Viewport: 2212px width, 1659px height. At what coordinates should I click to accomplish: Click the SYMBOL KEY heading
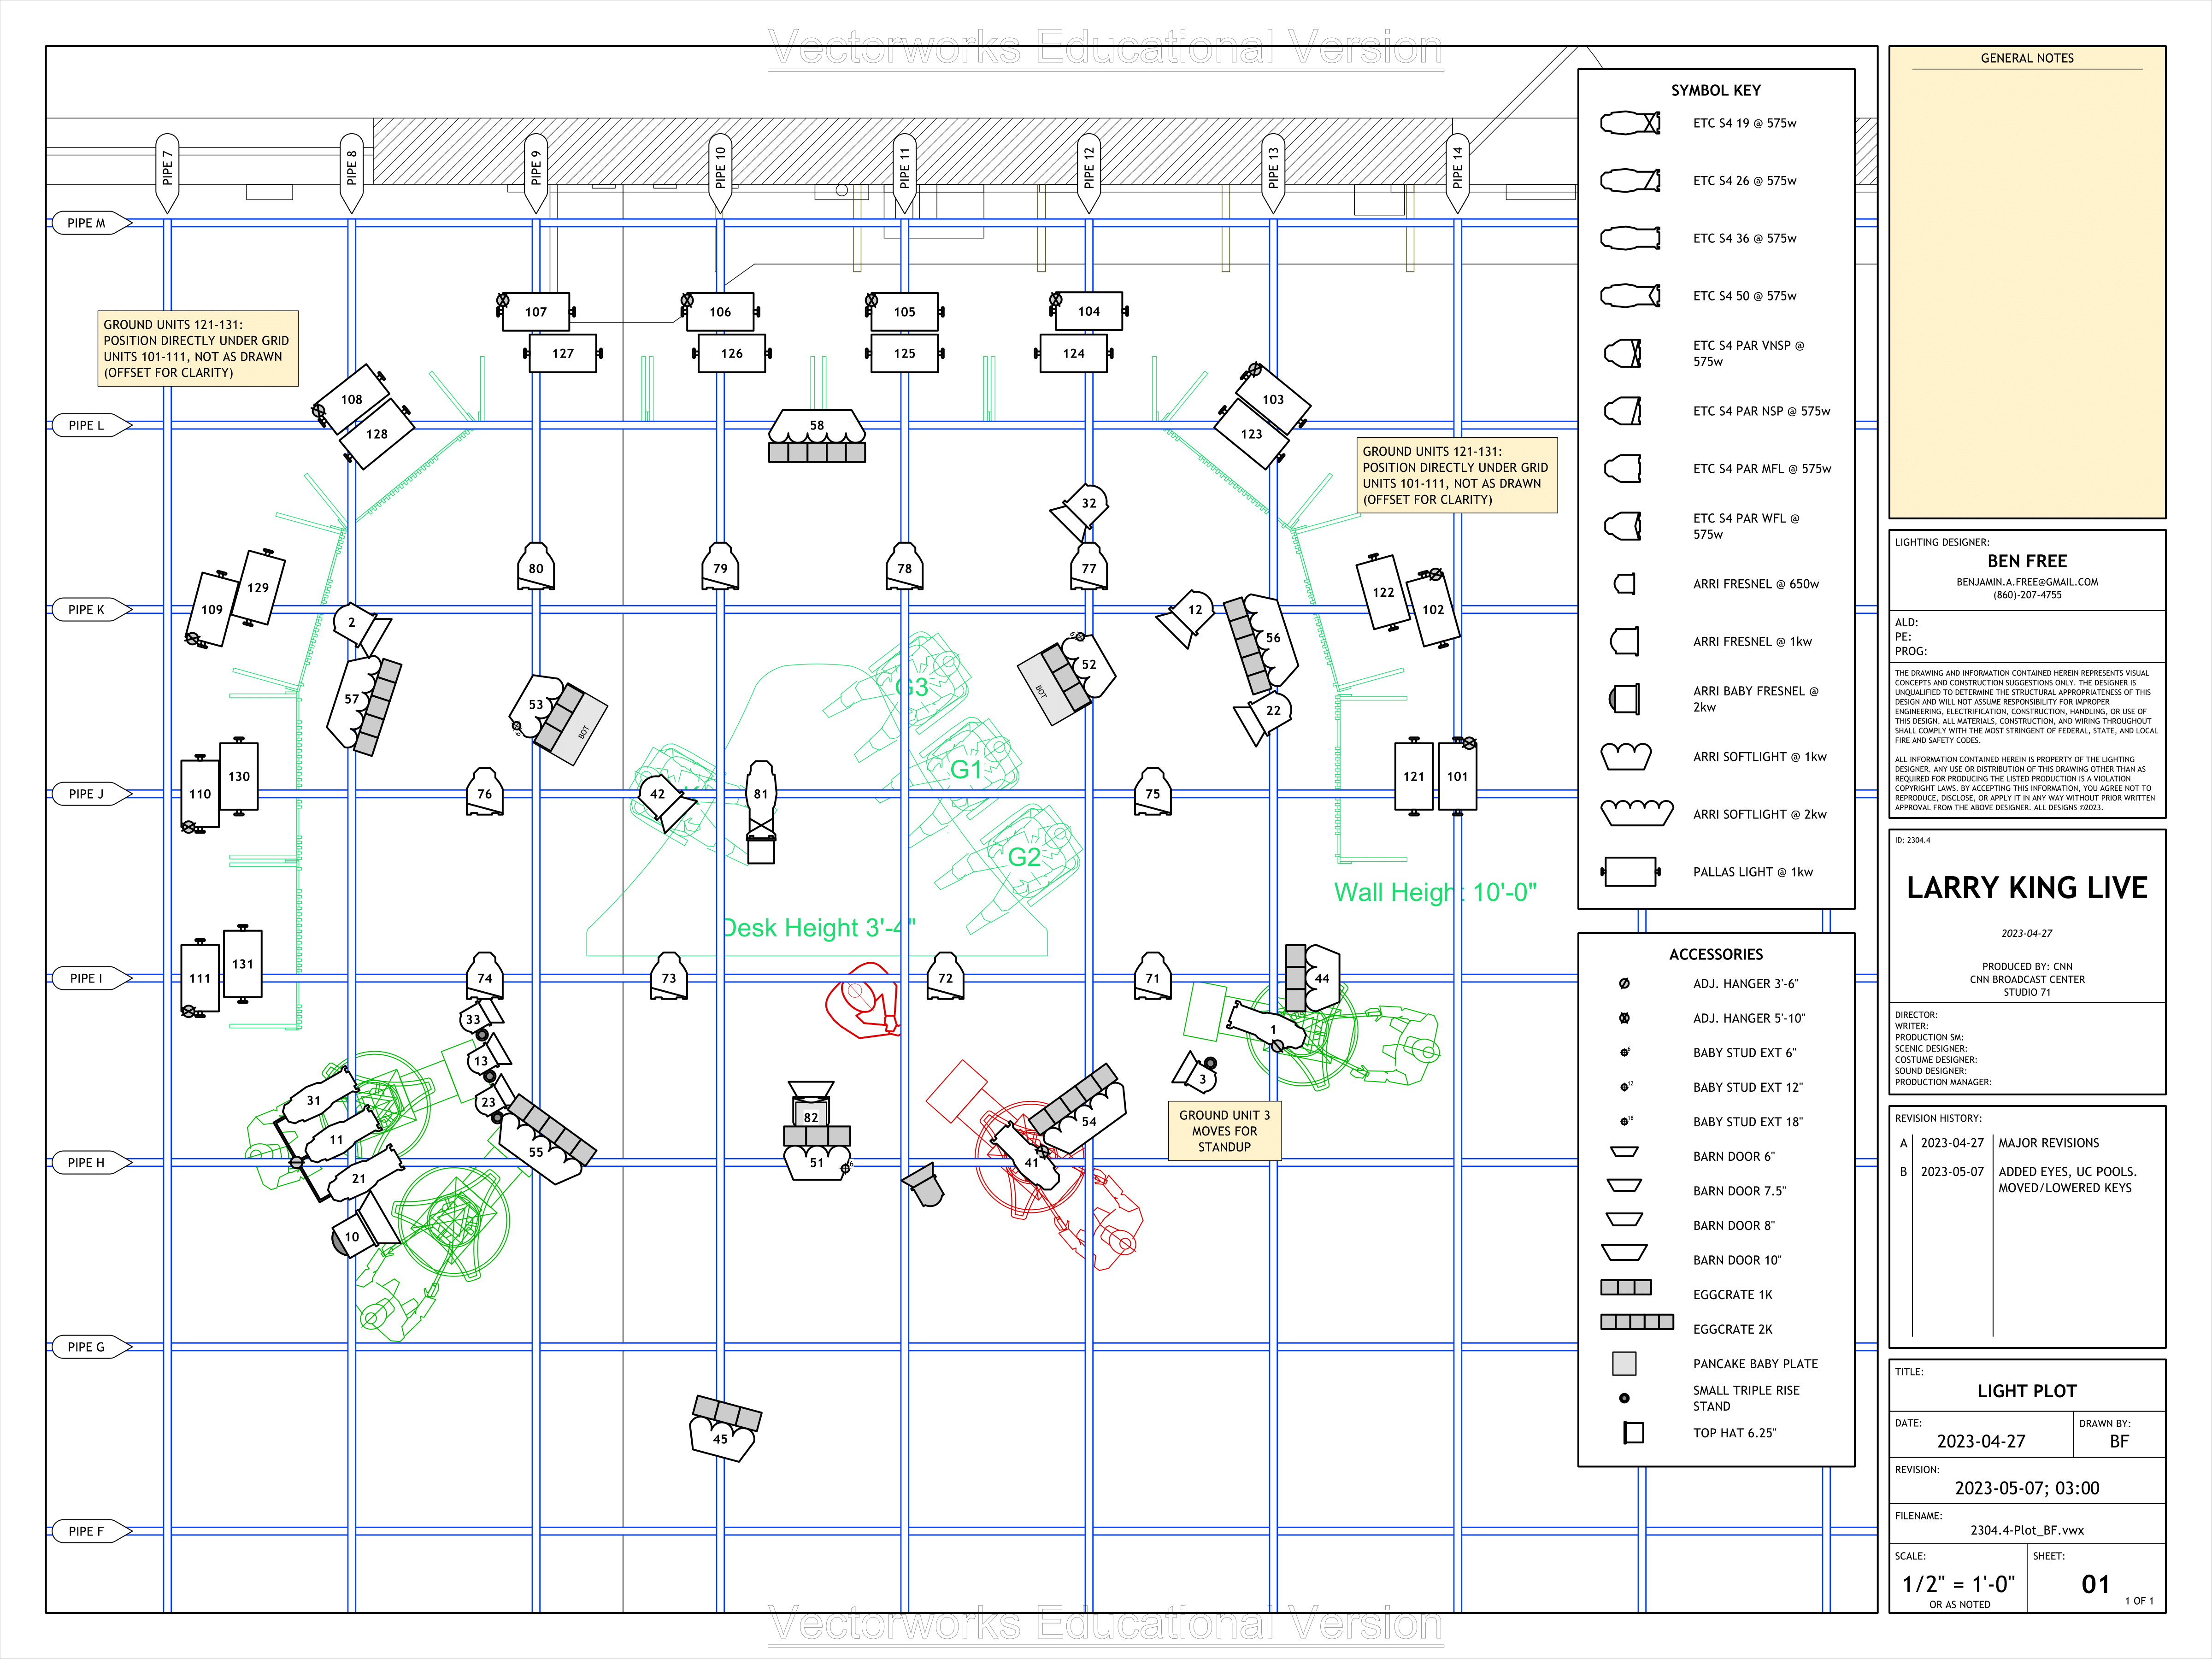coord(1716,90)
